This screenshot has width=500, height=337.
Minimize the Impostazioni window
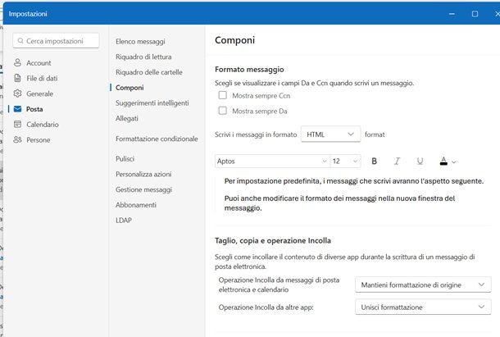click(452, 14)
